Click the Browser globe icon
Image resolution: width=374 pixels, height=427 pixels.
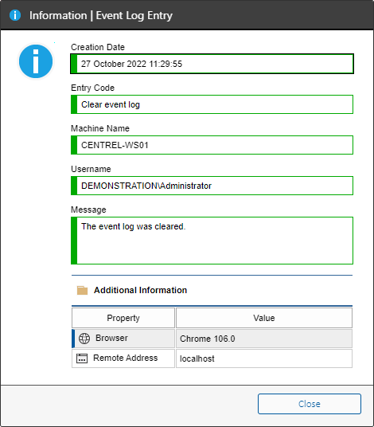click(x=84, y=339)
